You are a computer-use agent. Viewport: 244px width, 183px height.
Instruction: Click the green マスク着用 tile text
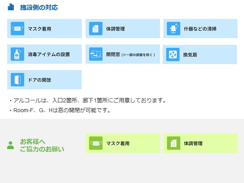118,143
